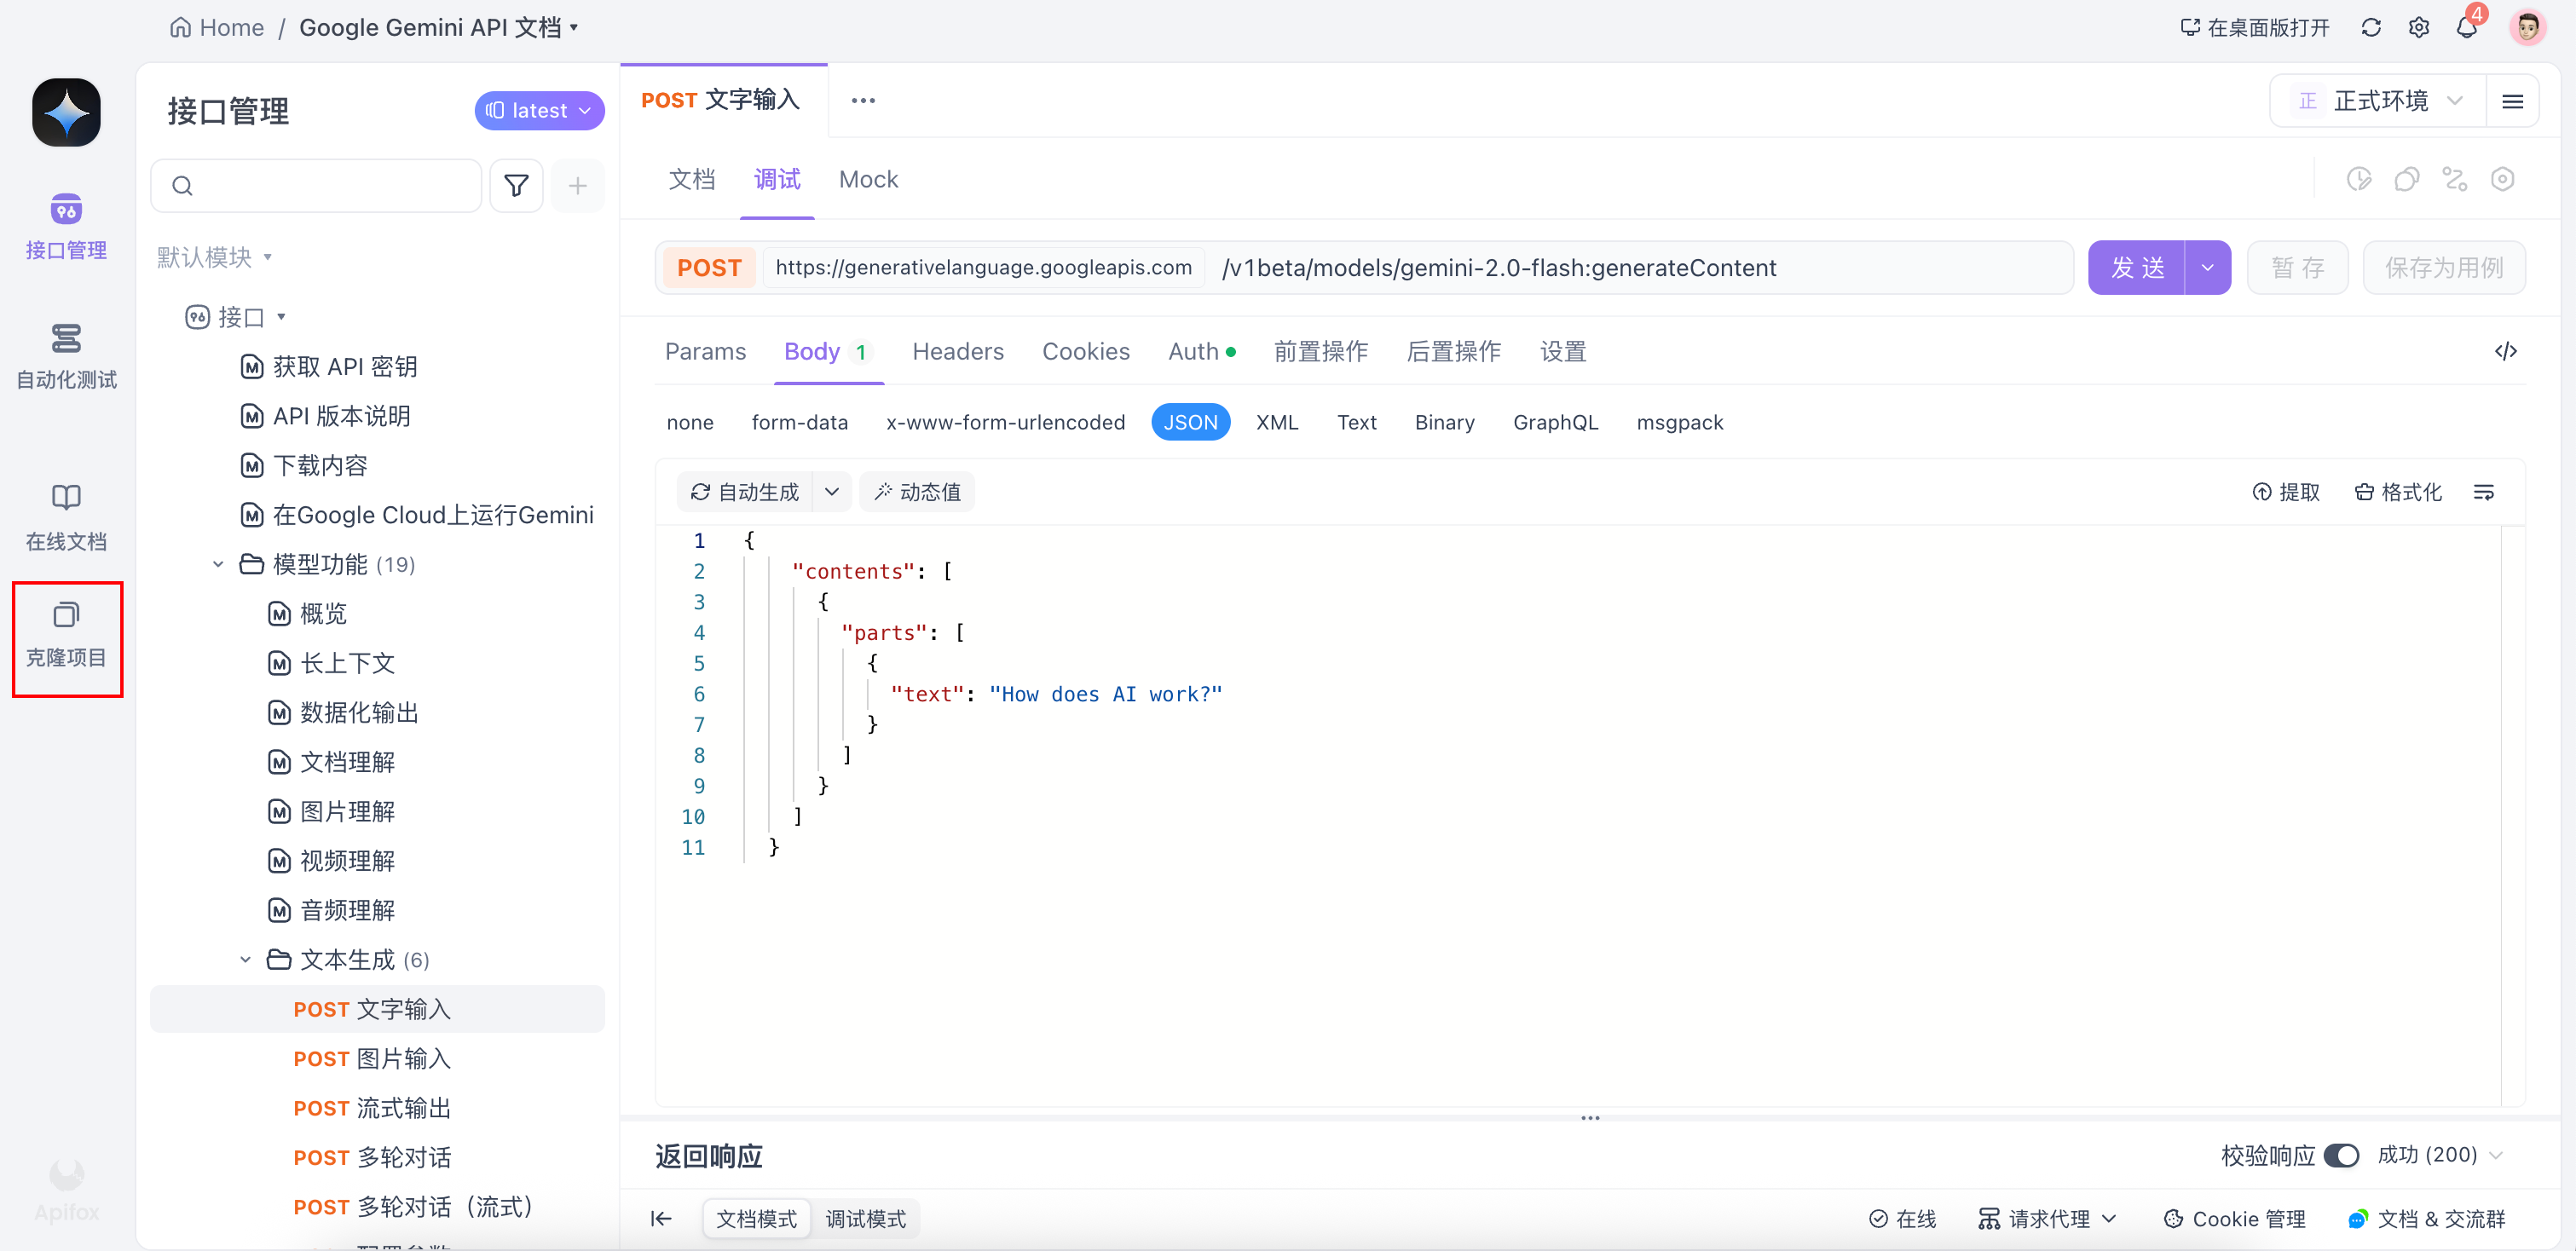2576x1251 pixels.
Task: Open the latest version dropdown
Action: point(538,110)
